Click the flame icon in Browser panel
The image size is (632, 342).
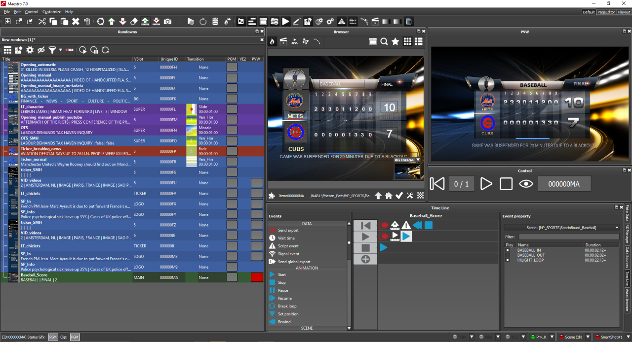click(x=272, y=41)
